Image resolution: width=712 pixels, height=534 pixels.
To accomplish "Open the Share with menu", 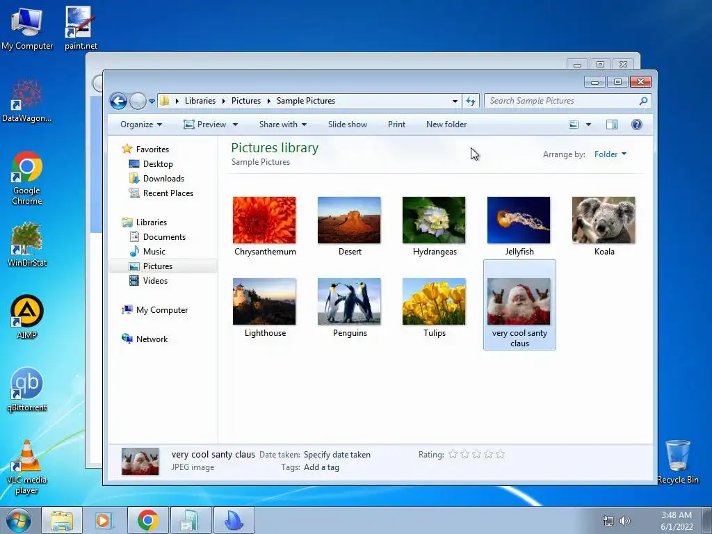I will tap(282, 124).
